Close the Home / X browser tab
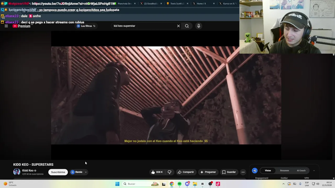This screenshot has height=188, width=335. pos(214,4)
